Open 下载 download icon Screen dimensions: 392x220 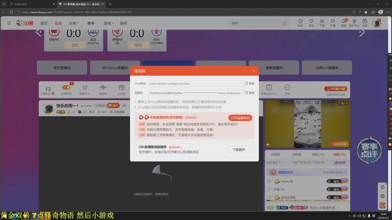[322, 23]
